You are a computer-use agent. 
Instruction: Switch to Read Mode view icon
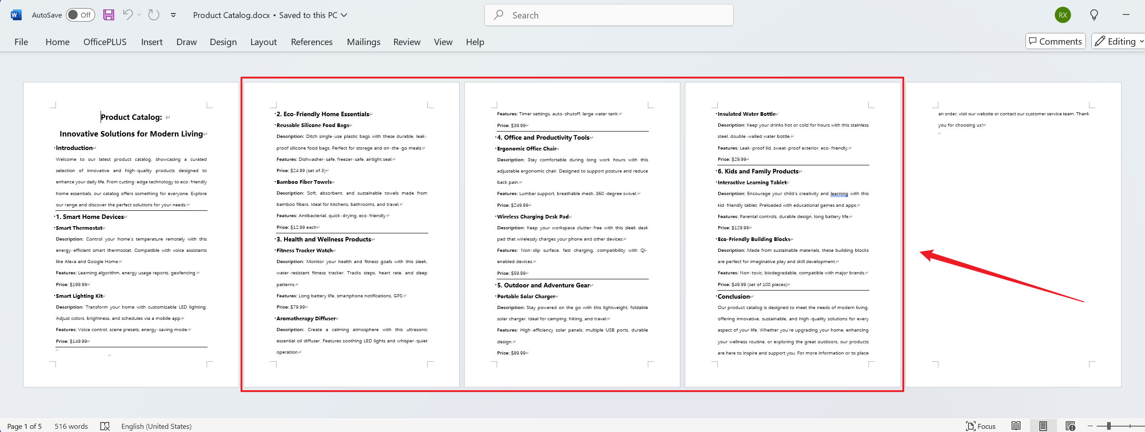point(1016,426)
